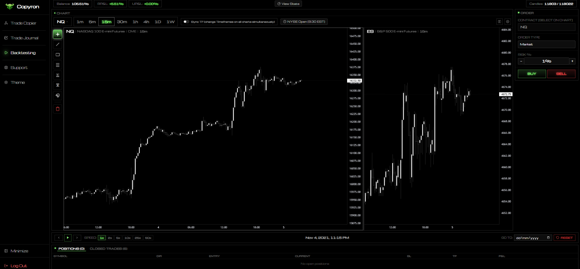Viewport: 580px width, 269px height.
Task: Open the chart layout split icon
Action: (x=499, y=21)
